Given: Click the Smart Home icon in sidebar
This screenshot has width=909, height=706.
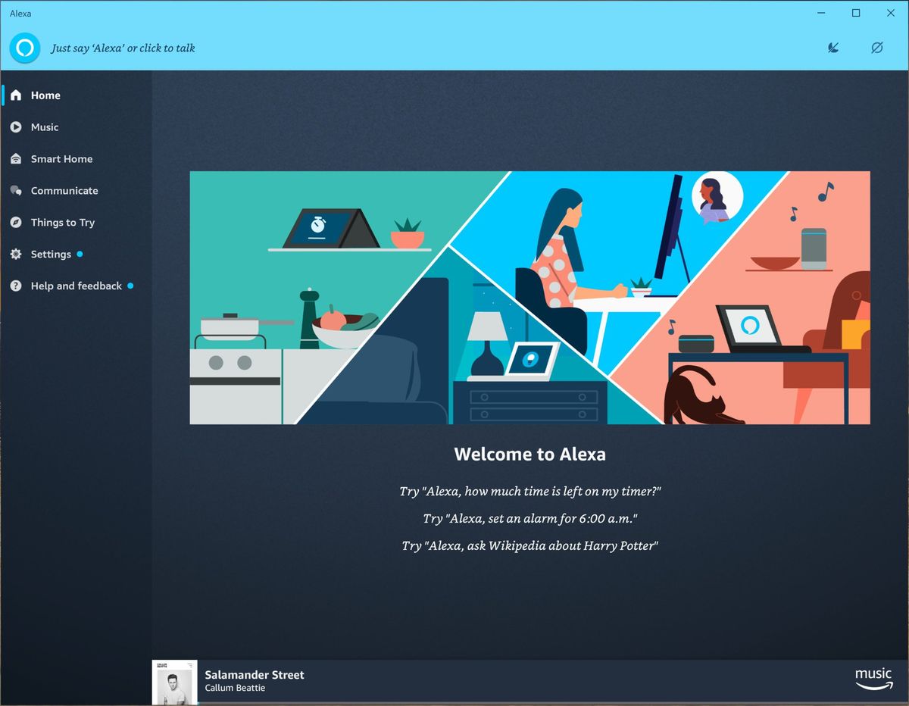Looking at the screenshot, I should [x=16, y=159].
